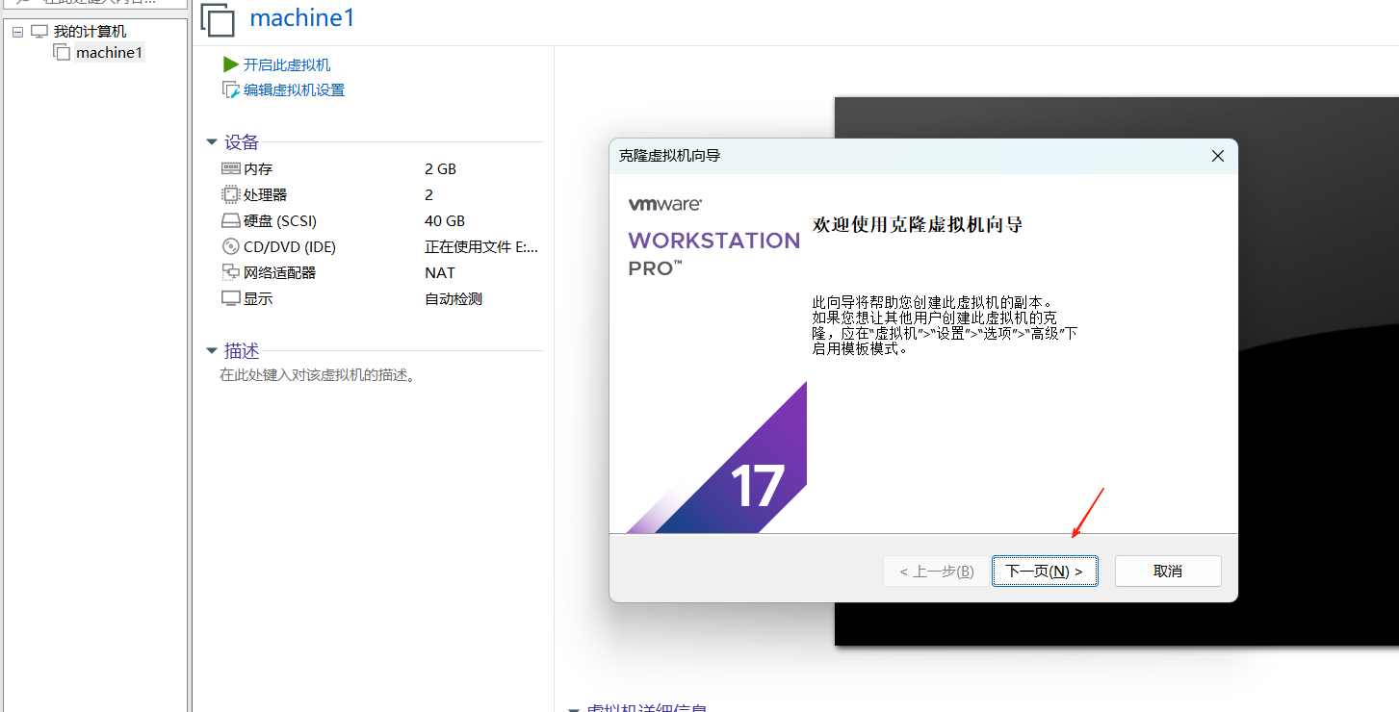
Task: Collapse the 描述 section triangle
Action: tap(212, 351)
